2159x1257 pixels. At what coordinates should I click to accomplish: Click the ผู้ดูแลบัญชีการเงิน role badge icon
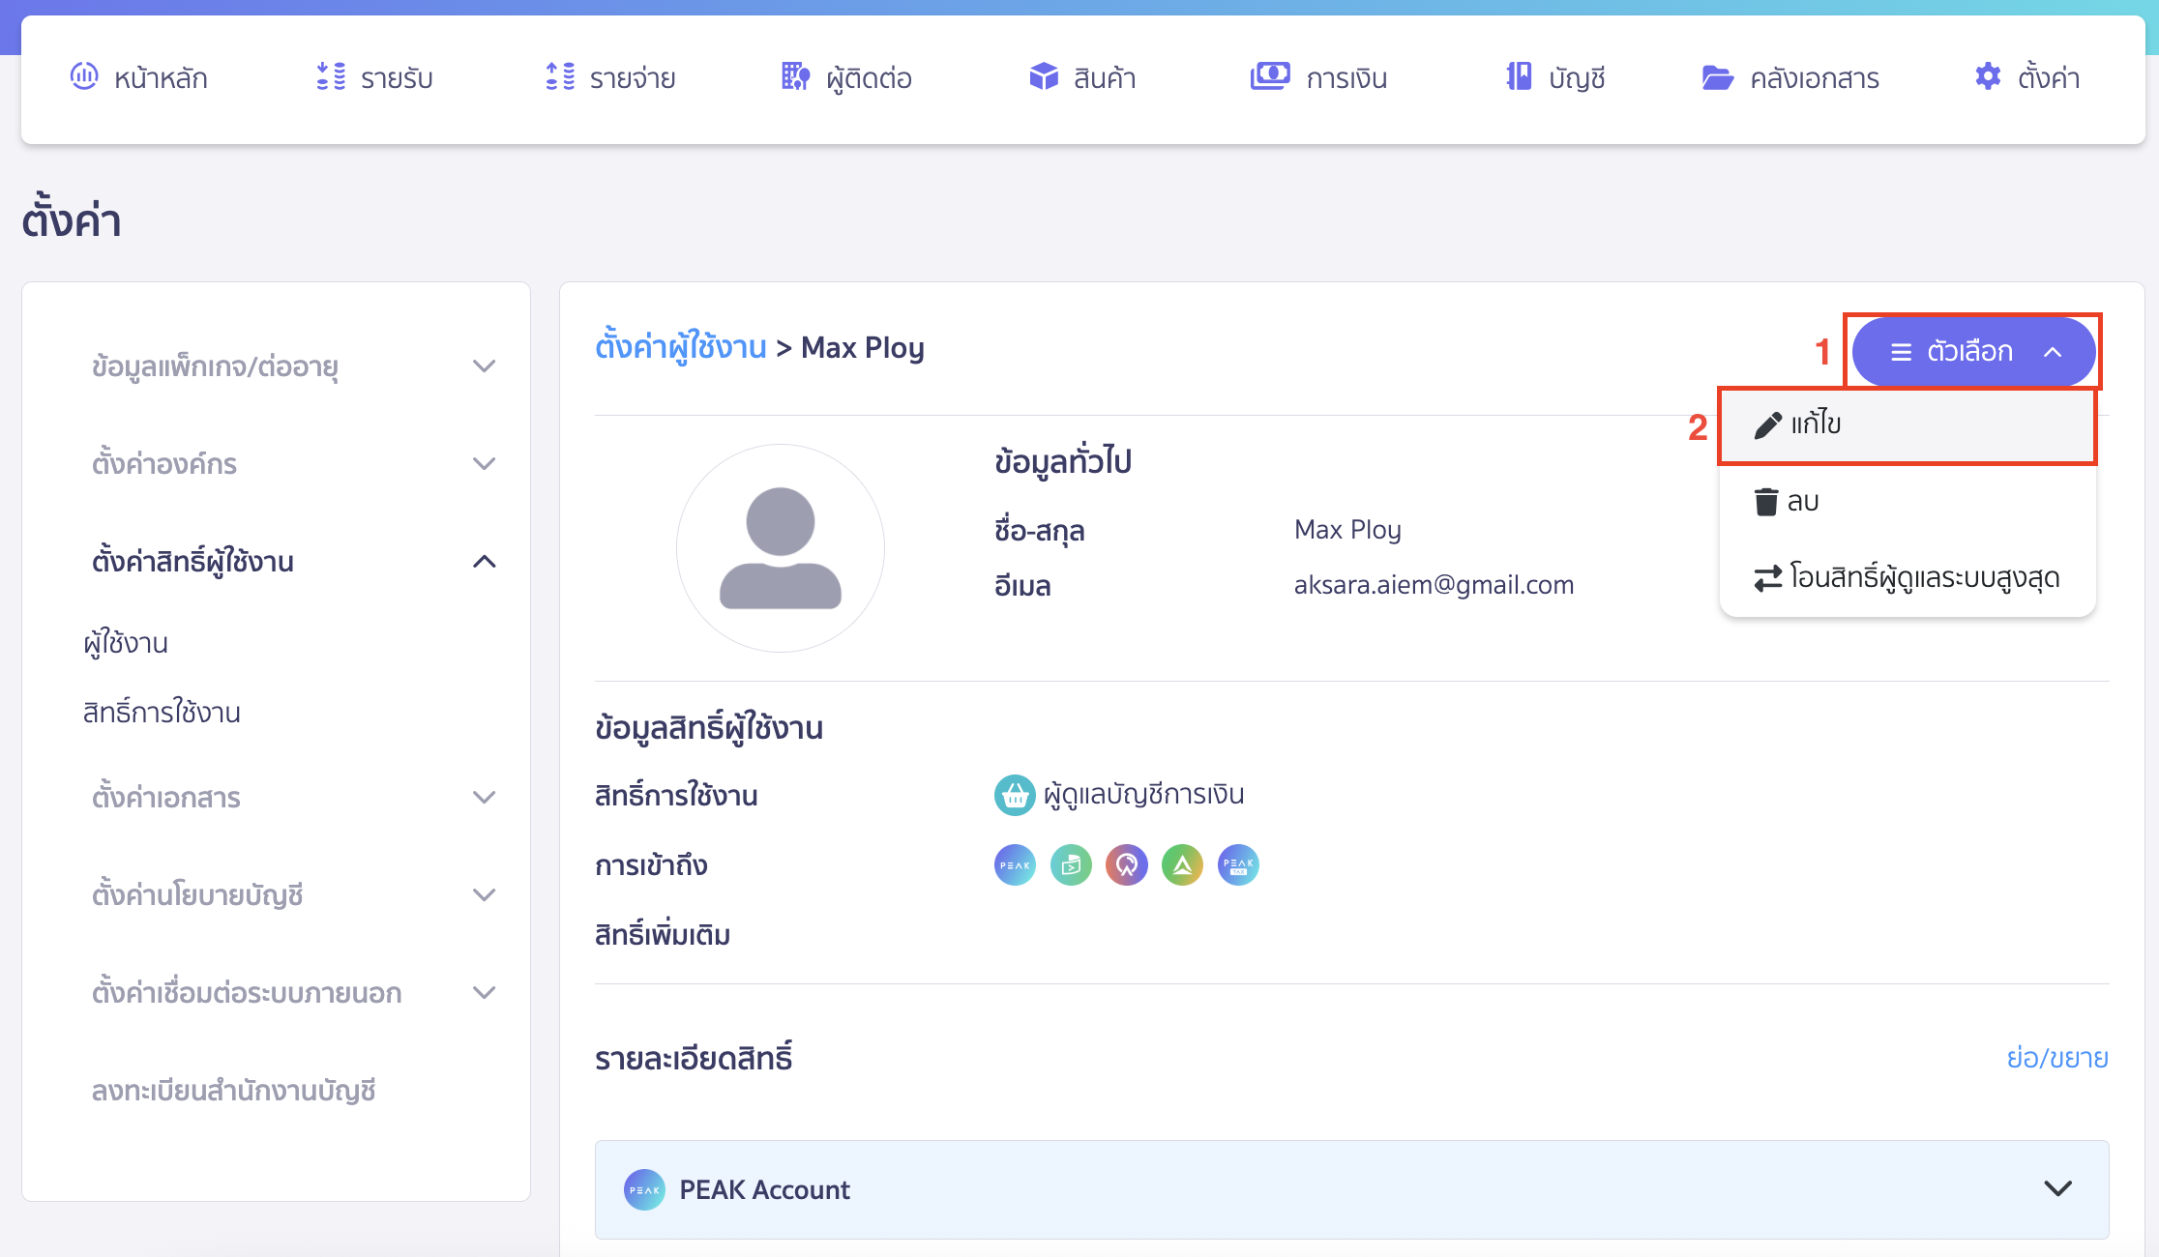pyautogui.click(x=1014, y=794)
